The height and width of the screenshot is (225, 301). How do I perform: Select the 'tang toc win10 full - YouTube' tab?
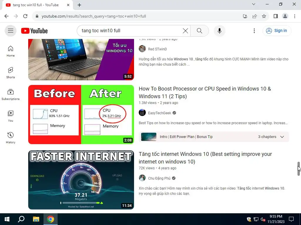(37, 5)
